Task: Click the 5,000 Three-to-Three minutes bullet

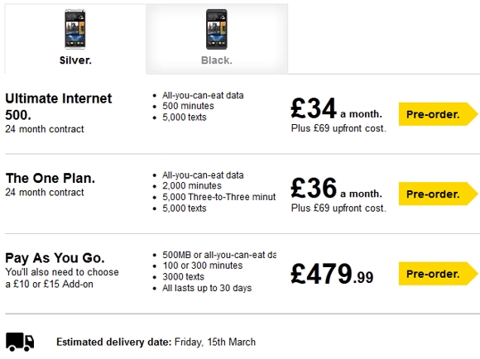Action: [x=218, y=197]
